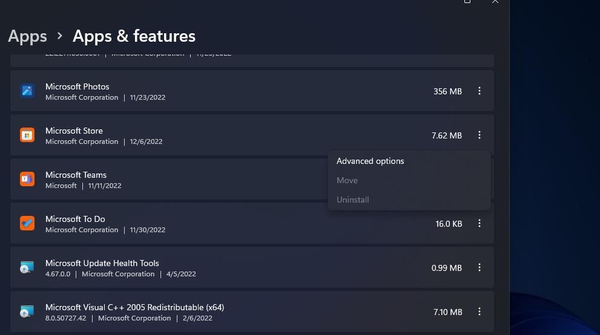Image resolution: width=600 pixels, height=335 pixels.
Task: Close the Settings window
Action: [495, 2]
